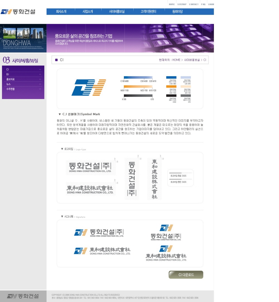The height and width of the screenshot is (302, 279).
Task: Click the CONTACT link
Action: pos(194,4)
